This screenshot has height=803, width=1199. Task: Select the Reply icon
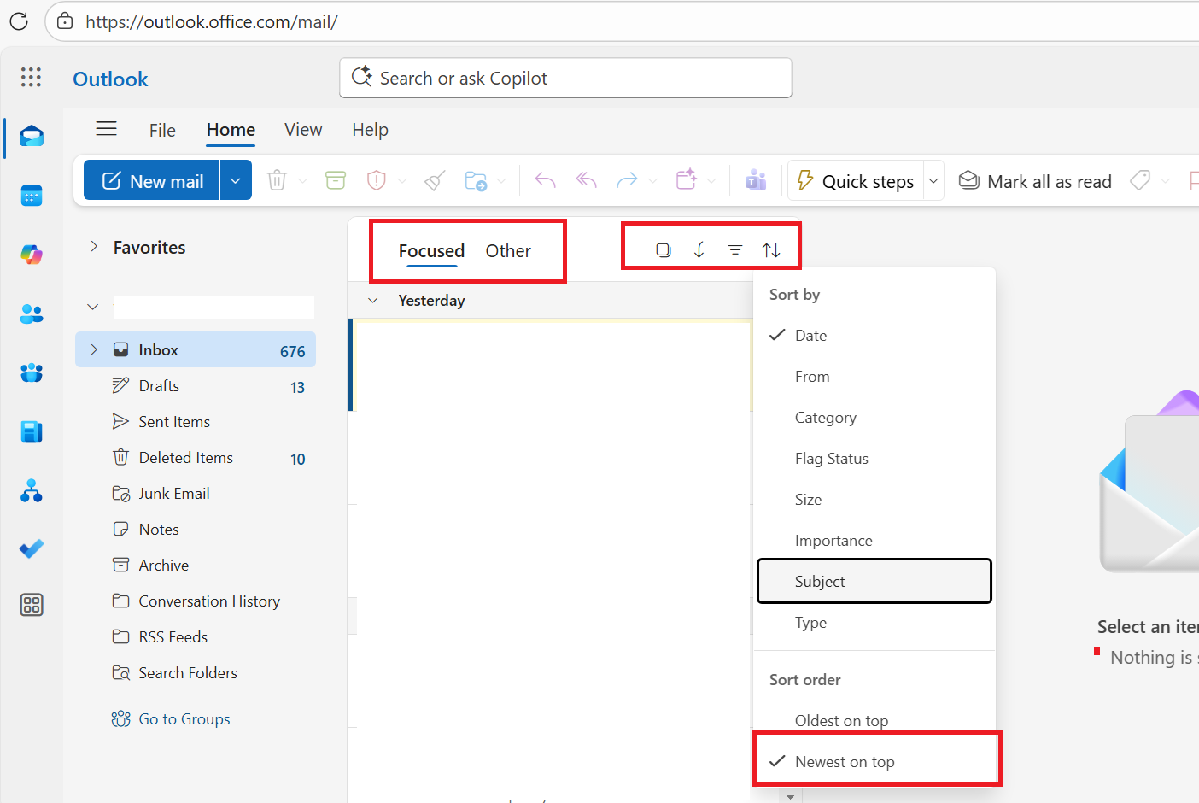pos(545,180)
